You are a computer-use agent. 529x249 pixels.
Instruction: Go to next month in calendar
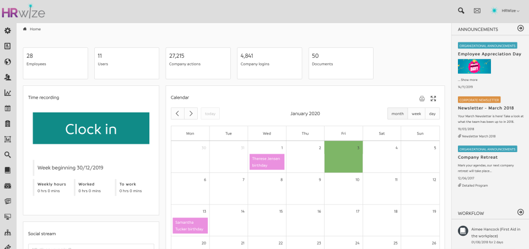click(191, 113)
